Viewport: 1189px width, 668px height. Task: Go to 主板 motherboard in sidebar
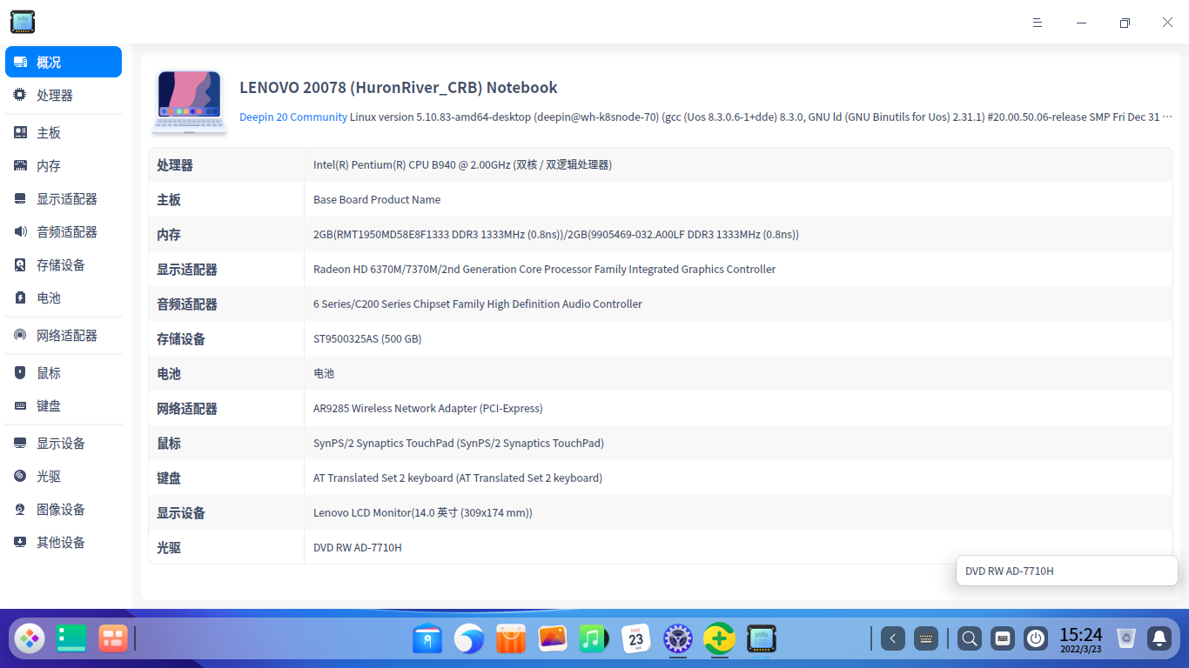point(64,132)
